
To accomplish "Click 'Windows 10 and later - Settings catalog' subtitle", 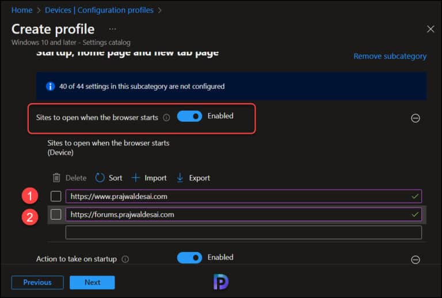I will coord(71,42).
